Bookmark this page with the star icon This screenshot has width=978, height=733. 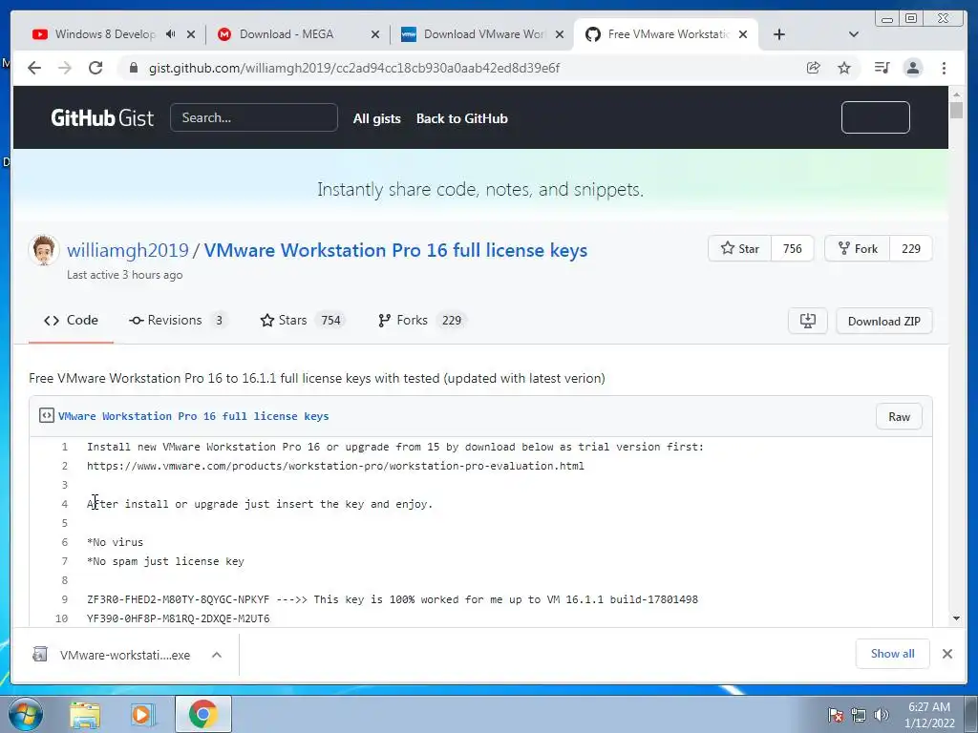pos(844,68)
